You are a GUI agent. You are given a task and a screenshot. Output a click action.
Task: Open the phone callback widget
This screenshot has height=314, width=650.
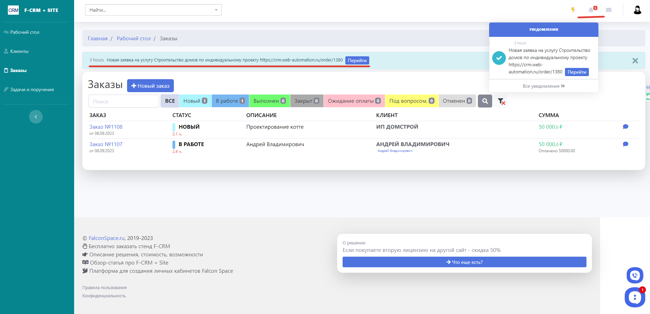[635, 275]
